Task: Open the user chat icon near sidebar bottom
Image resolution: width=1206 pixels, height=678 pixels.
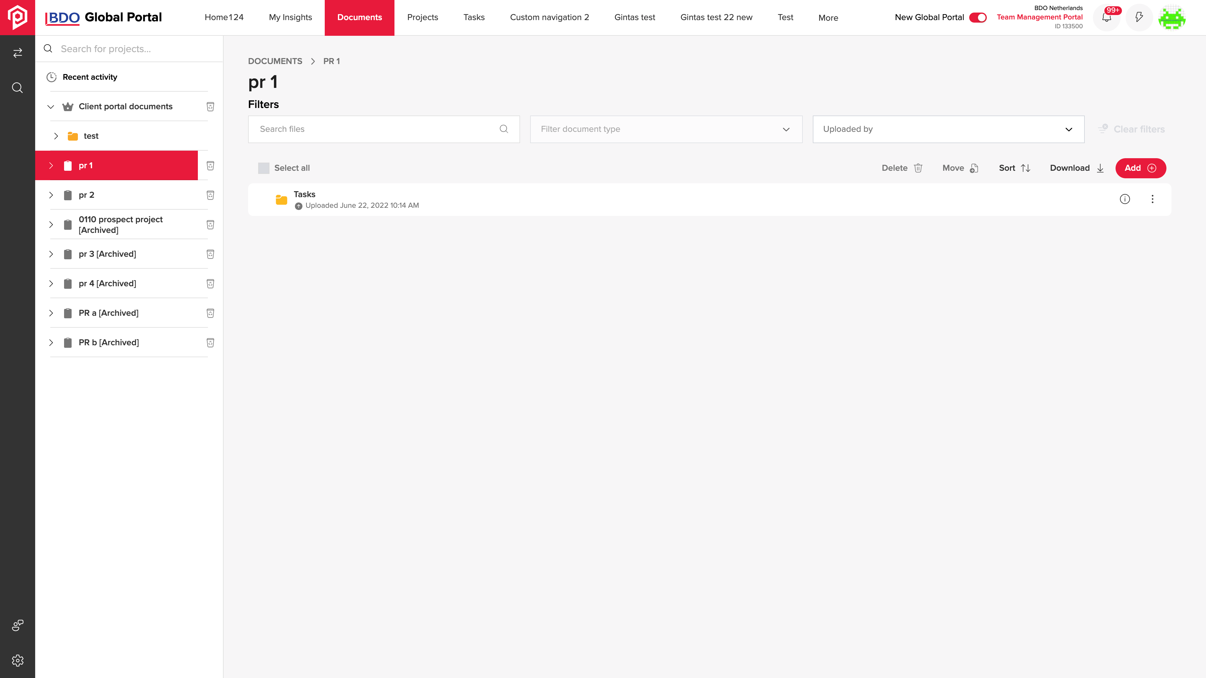Action: 17,625
